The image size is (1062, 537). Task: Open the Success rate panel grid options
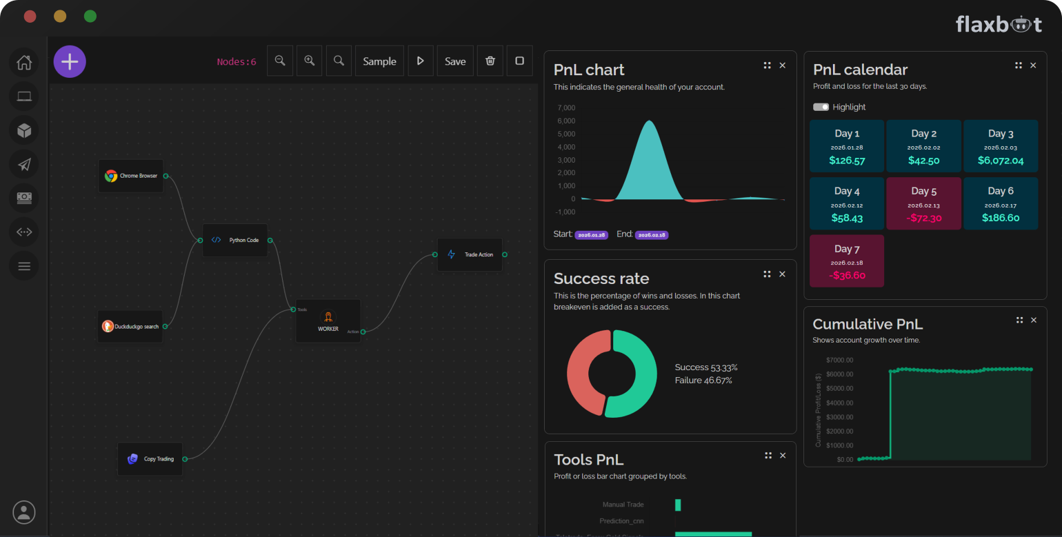767,274
